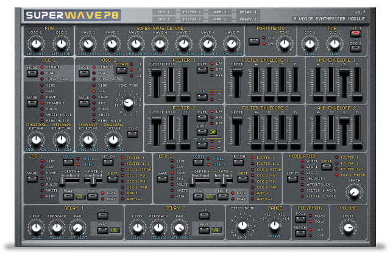
Task: Select the AMP 1 tab
Action: point(220,12)
